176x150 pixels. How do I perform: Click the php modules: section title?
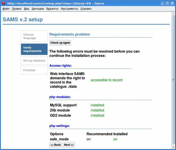point(60,97)
